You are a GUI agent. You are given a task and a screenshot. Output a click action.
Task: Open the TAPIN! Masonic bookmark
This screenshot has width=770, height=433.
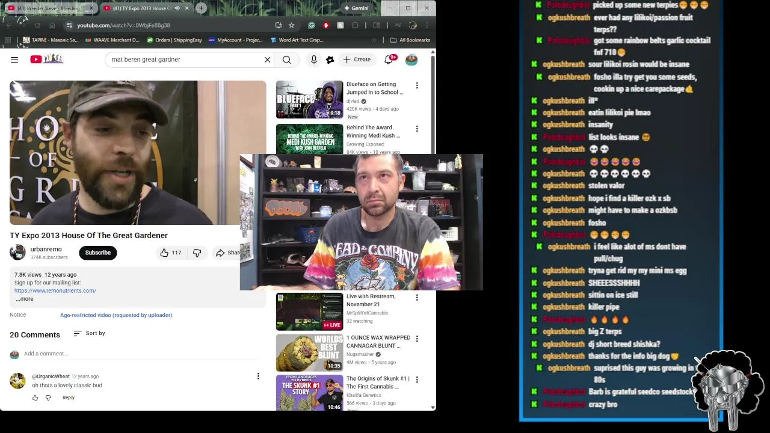(51, 40)
